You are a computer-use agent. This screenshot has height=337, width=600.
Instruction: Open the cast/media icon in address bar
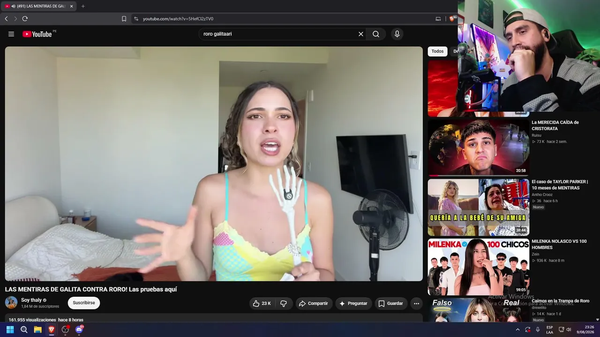(x=438, y=19)
